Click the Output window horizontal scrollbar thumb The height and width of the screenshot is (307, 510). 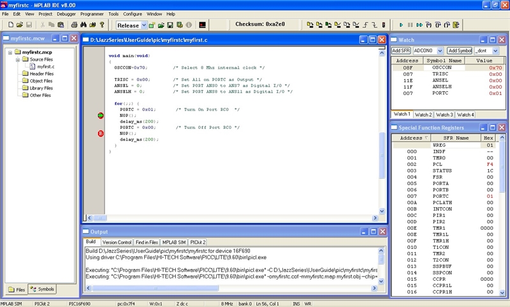tap(156, 288)
